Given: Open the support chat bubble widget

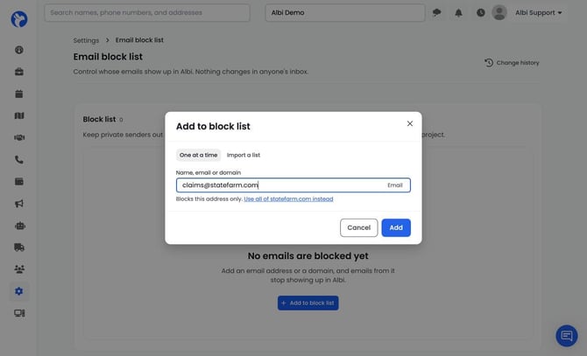Looking at the screenshot, I should (x=566, y=336).
